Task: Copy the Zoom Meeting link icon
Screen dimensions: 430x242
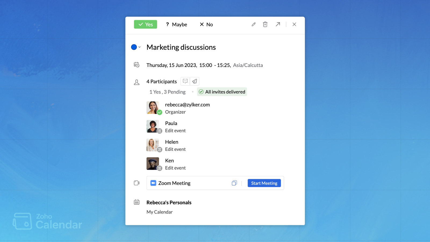Action: [234, 183]
